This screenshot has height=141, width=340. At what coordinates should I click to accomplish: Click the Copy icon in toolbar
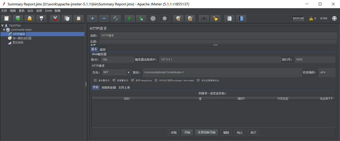pyautogui.click(x=67, y=18)
